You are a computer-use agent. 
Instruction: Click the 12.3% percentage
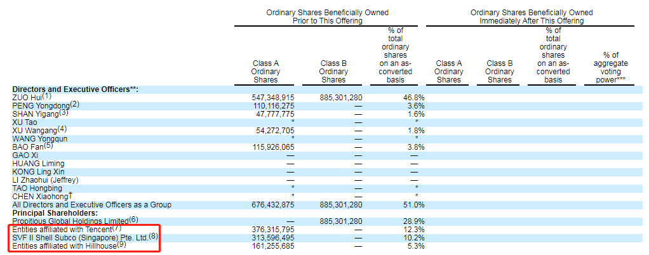[x=414, y=230]
